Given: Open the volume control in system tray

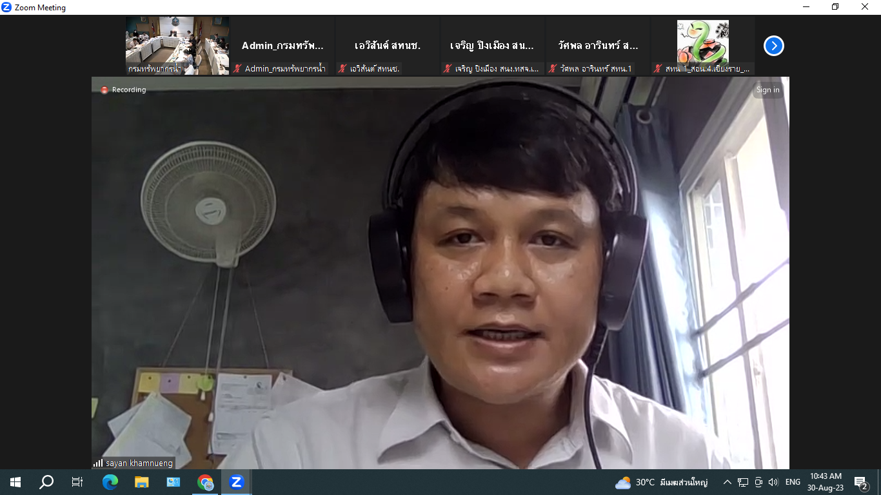Looking at the screenshot, I should coord(773,482).
